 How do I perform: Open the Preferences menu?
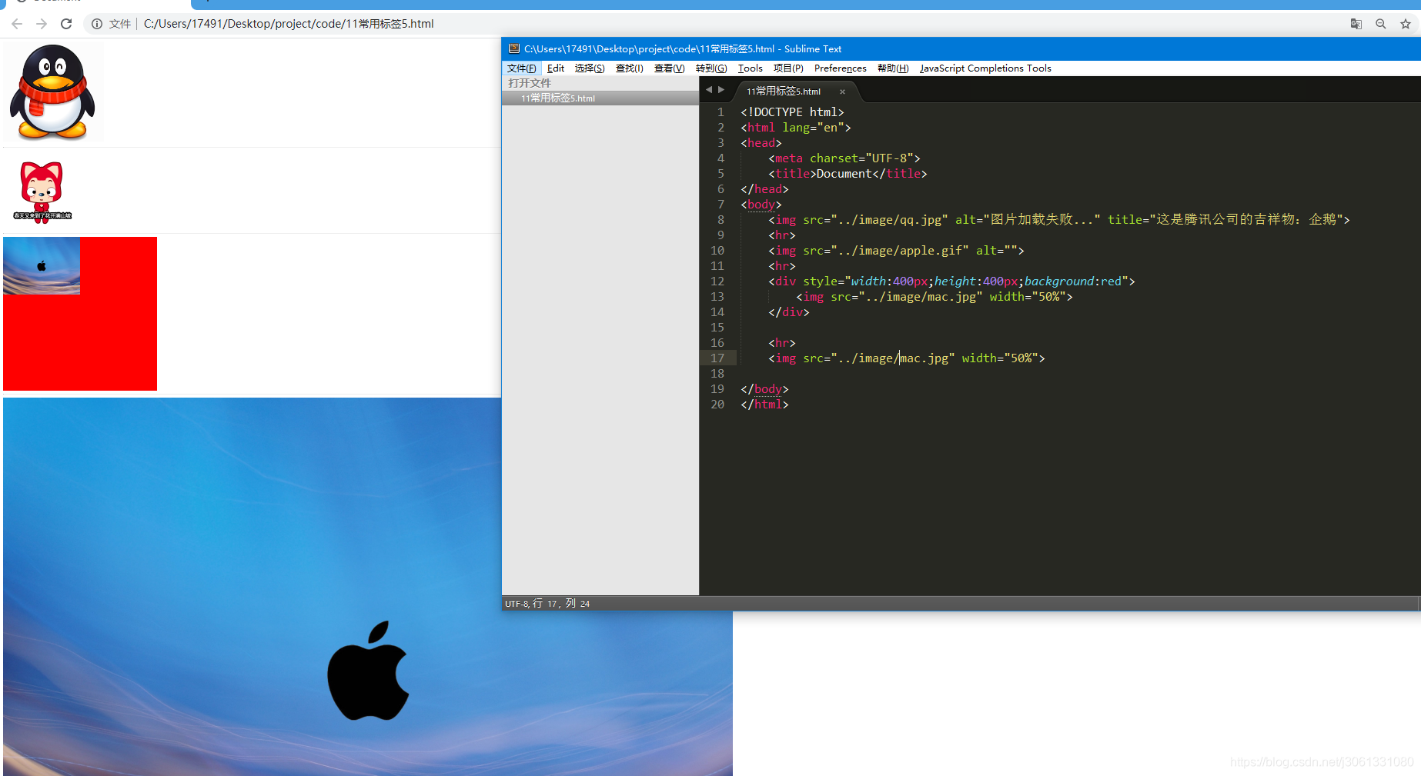pos(841,68)
